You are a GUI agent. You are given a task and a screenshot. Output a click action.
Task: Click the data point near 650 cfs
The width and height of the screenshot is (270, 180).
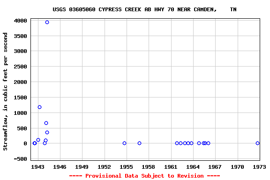[46, 123]
